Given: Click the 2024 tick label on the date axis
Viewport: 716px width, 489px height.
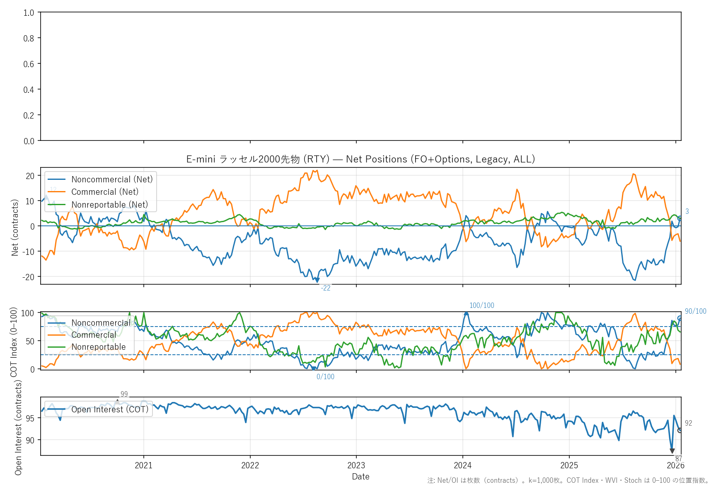Looking at the screenshot, I should pos(462,465).
